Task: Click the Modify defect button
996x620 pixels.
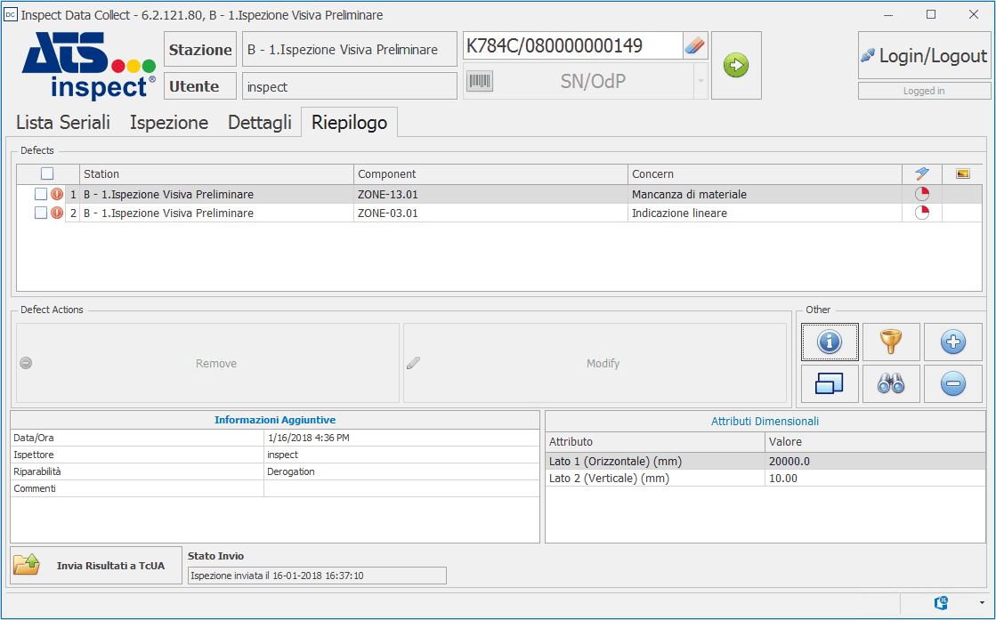Action: [x=595, y=363]
